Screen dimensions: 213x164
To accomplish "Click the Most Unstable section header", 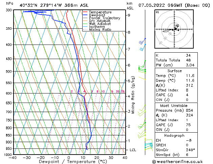I will [174, 106].
